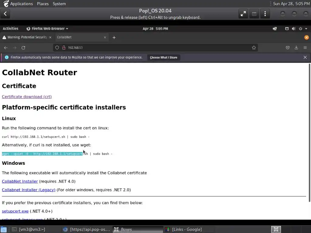Screen dimensions: 311x233
Task: Click the show desktop icon in bottom panel
Action: [x=4, y=229]
